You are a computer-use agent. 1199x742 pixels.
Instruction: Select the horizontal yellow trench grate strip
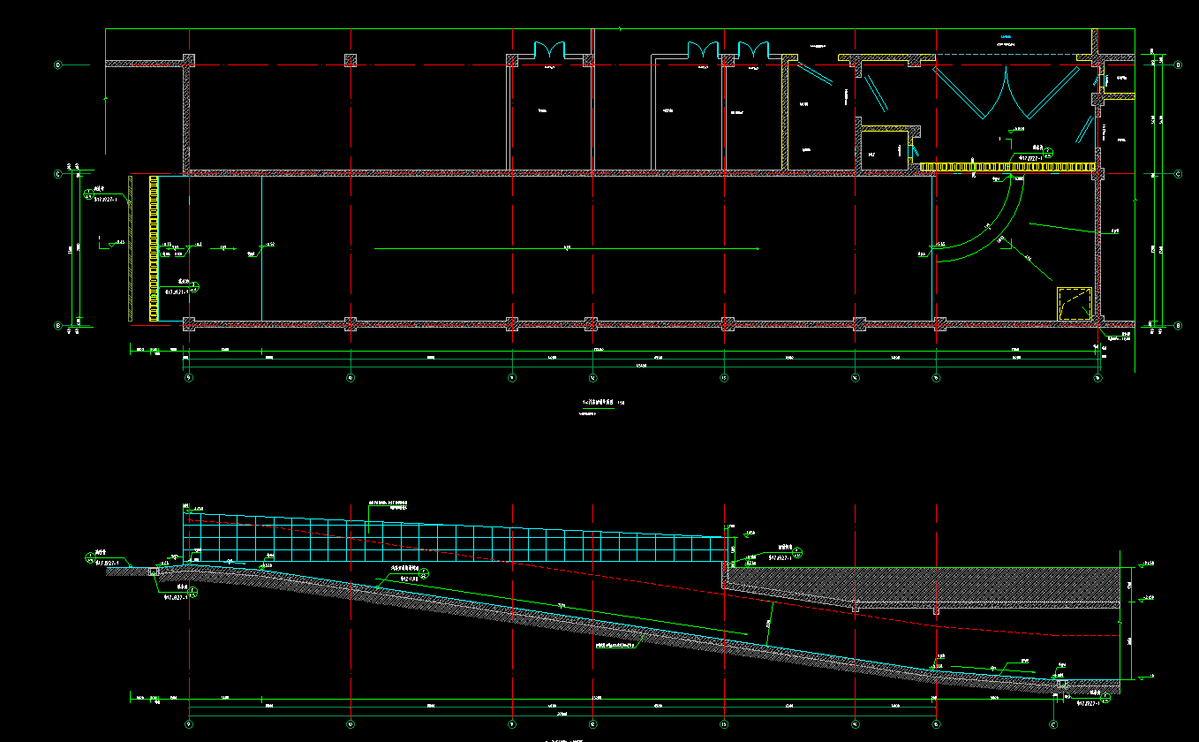pyautogui.click(x=1007, y=166)
